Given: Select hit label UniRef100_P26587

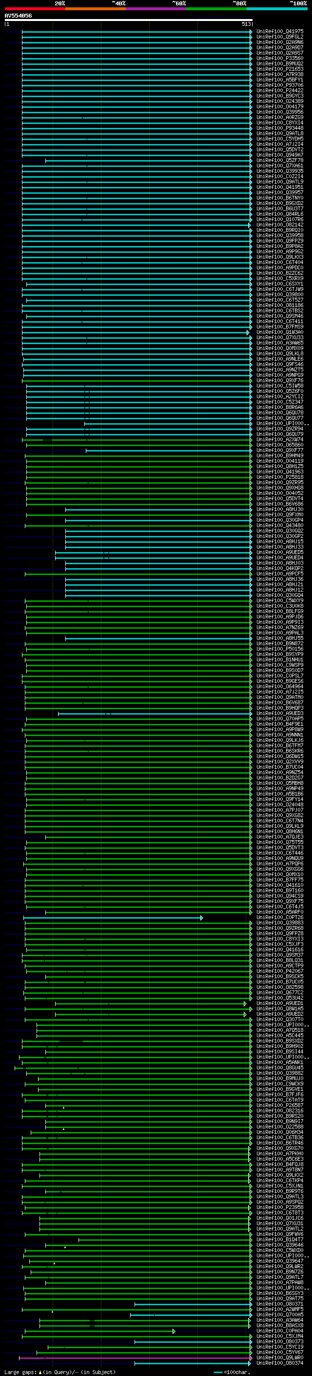Looking at the screenshot, I should [x=279, y=1106].
